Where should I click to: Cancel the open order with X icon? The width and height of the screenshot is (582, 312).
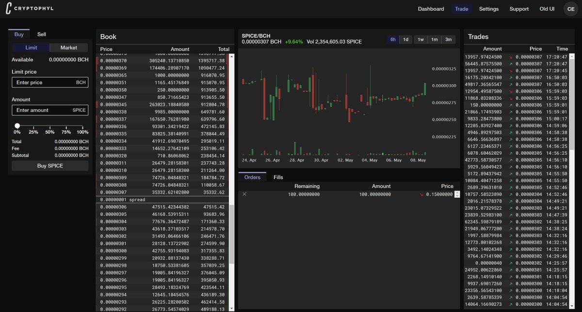(244, 194)
